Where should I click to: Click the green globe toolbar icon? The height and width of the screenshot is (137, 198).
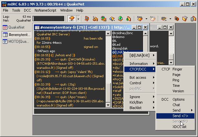click(120, 19)
